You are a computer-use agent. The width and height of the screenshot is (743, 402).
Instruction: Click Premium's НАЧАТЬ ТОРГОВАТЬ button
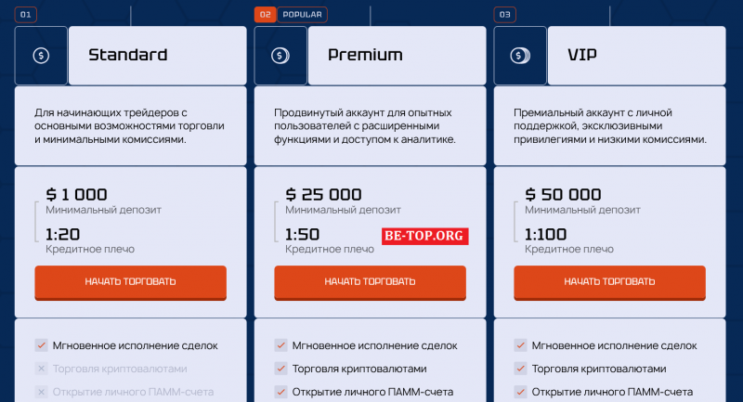pos(370,282)
